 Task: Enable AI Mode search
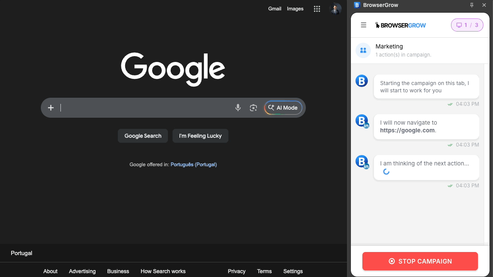tap(283, 108)
